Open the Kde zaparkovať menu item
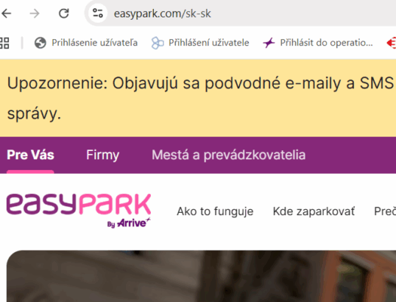The width and height of the screenshot is (396, 302). (x=314, y=211)
